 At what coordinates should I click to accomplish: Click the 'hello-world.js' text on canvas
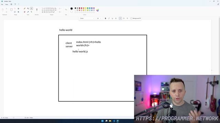pyautogui.click(x=80, y=52)
